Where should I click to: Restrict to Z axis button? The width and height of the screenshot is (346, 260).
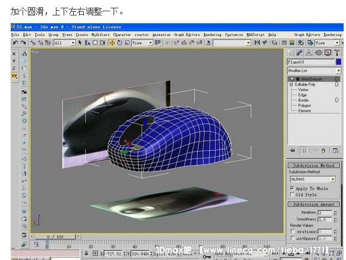coord(14,68)
